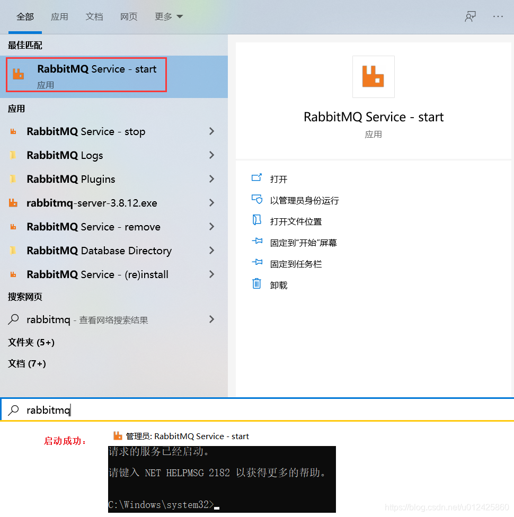
Task: Open RabbitMQ Service - (re)install result
Action: tap(114, 274)
